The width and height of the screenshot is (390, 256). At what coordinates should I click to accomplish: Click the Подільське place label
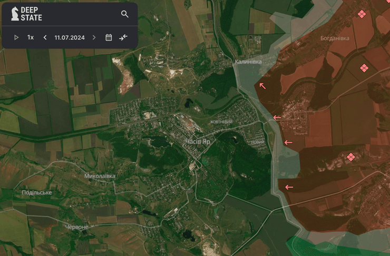point(37,193)
